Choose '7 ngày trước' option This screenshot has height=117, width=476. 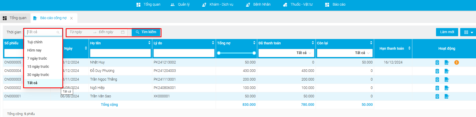(43, 58)
